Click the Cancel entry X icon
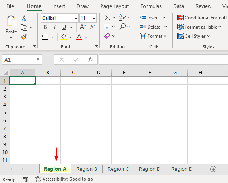Screen dimensions: 228x183 62,60
